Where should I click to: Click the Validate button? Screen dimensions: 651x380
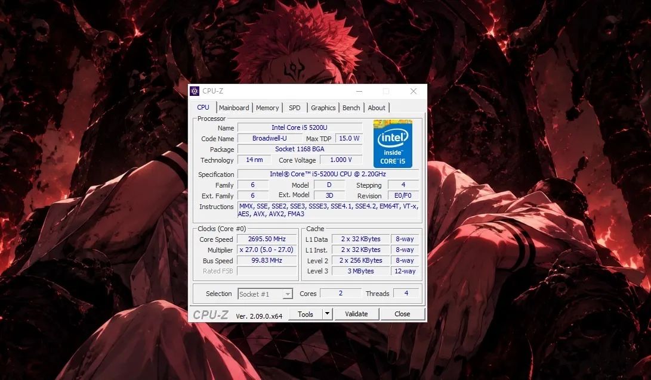pyautogui.click(x=357, y=314)
